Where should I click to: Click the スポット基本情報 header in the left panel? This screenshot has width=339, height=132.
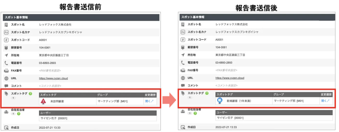coord(81,17)
